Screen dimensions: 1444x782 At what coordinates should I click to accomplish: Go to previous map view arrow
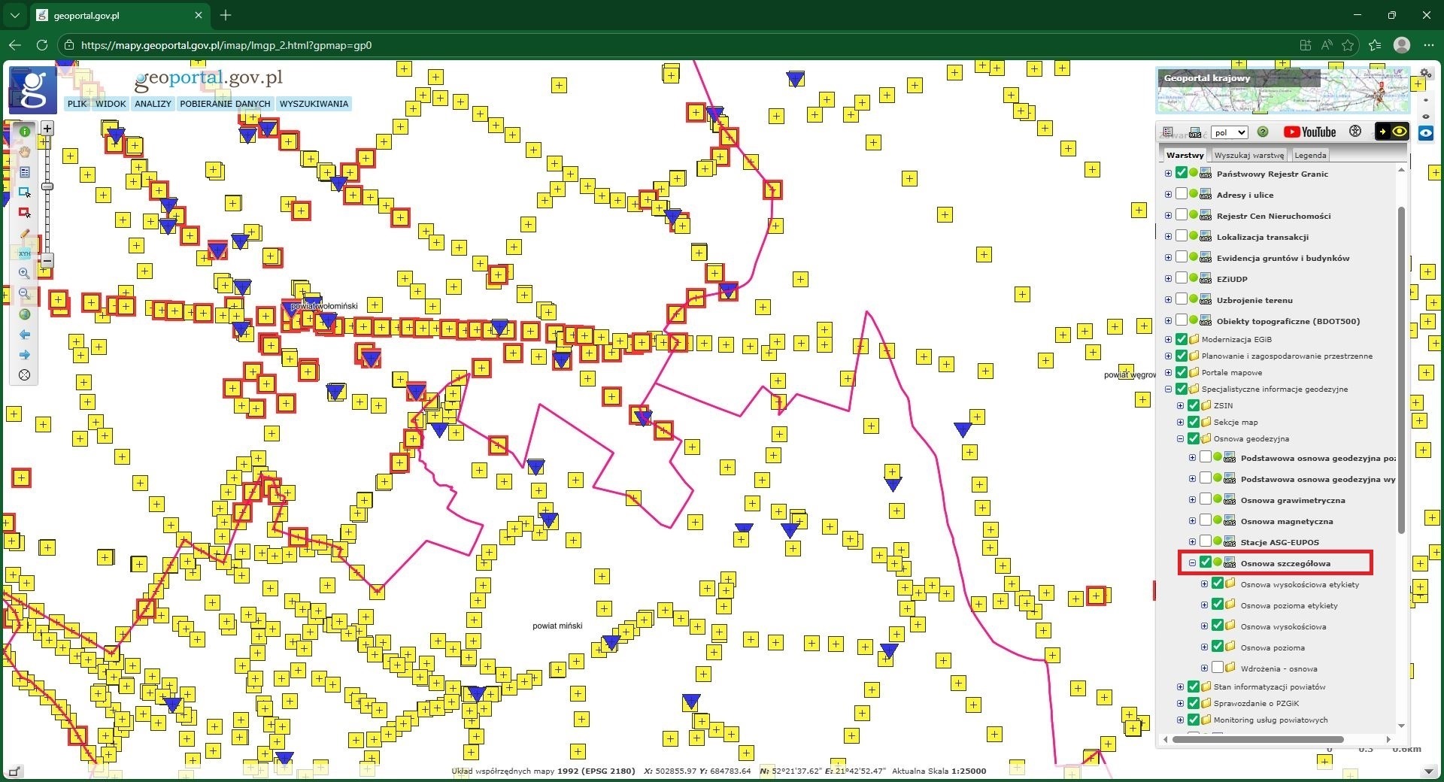24,335
